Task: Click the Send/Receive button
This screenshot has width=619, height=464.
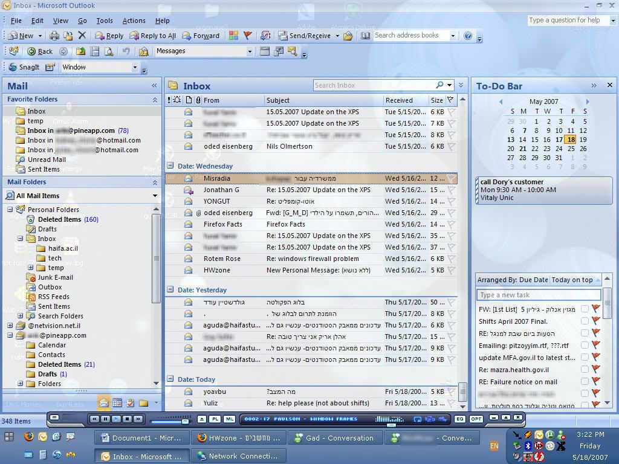Action: click(x=305, y=36)
